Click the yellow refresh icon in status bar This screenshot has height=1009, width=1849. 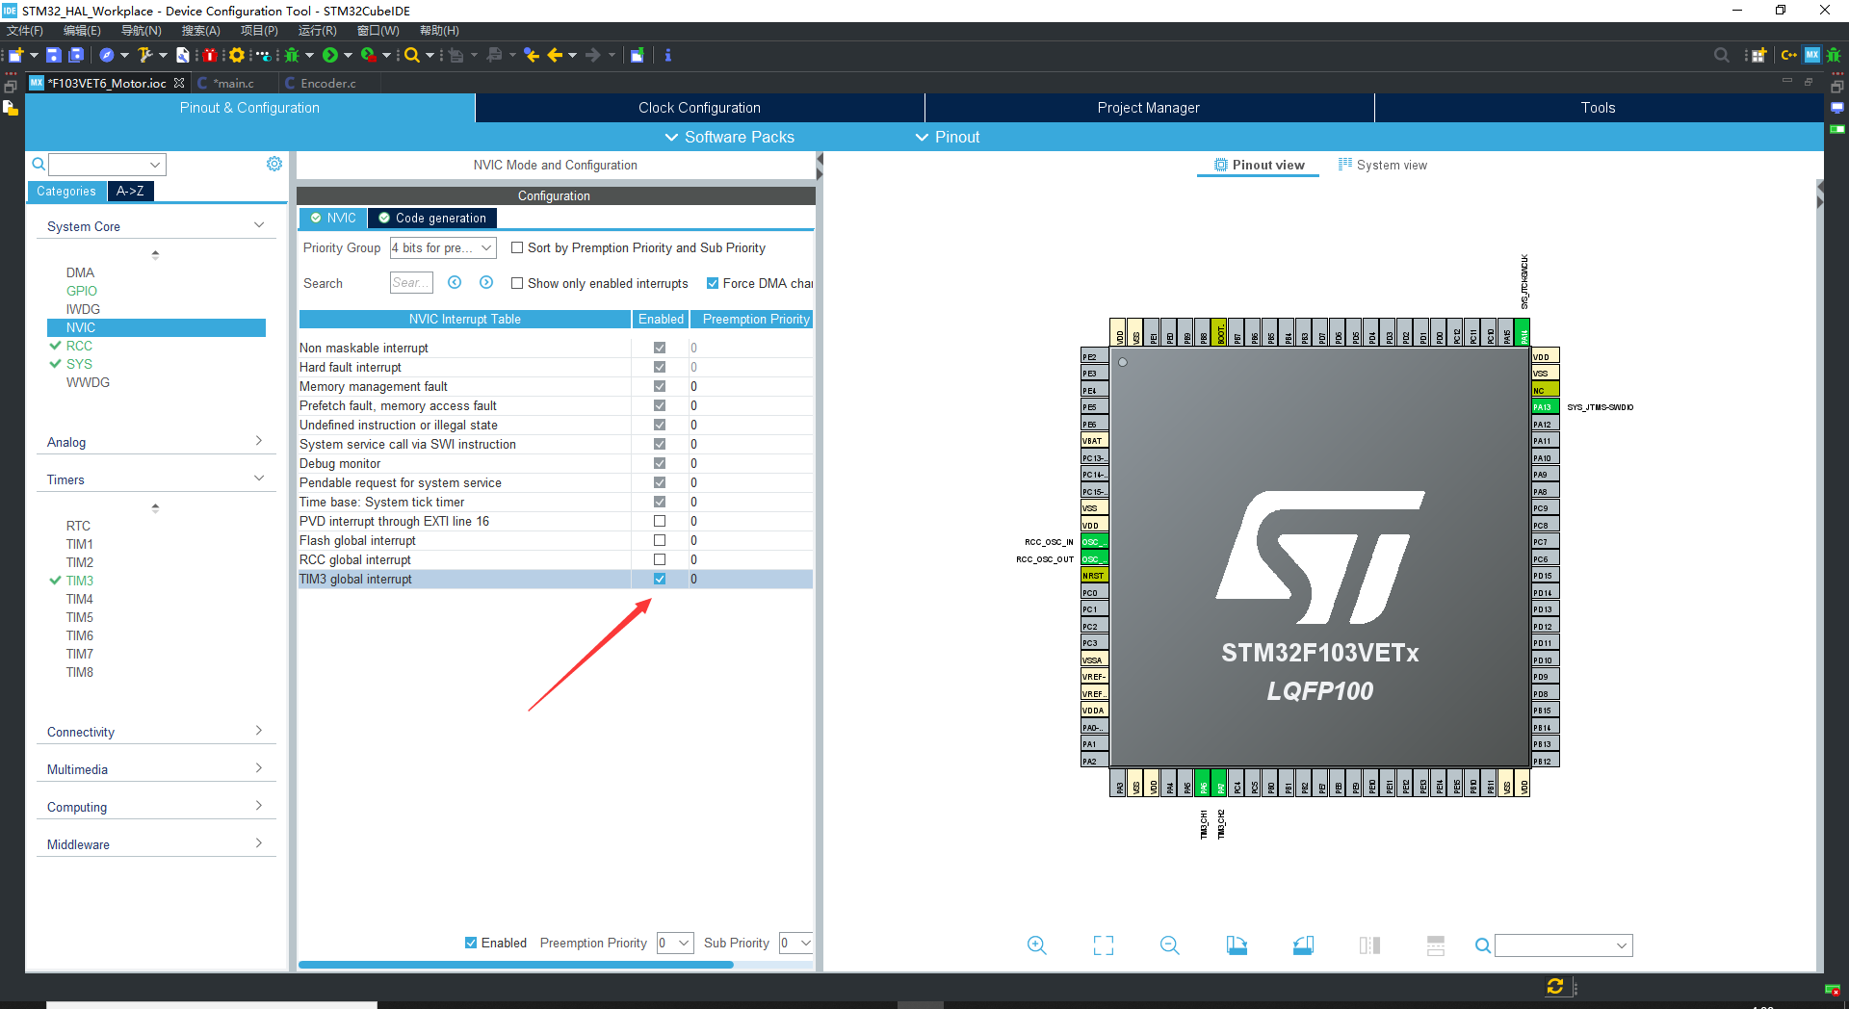1554,986
